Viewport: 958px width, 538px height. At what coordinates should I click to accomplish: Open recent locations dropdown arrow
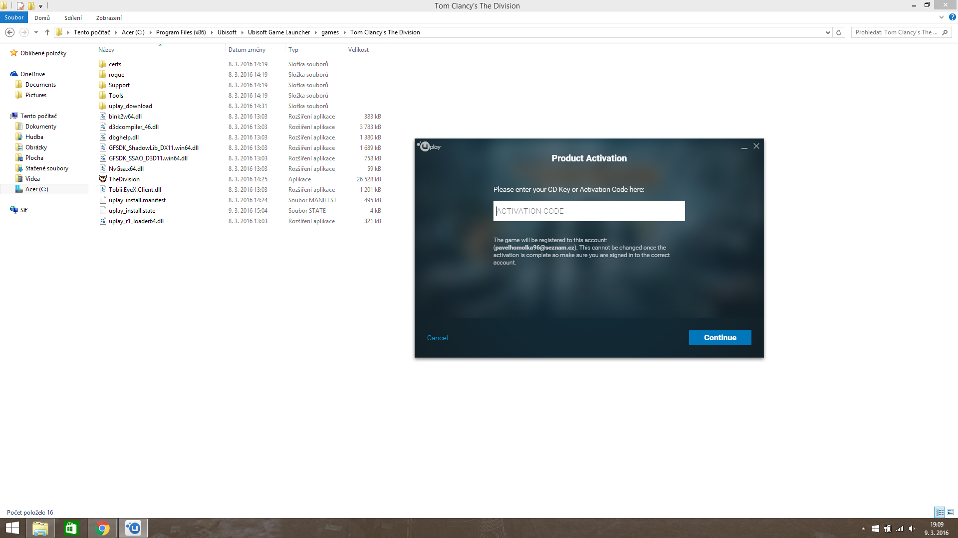[x=36, y=32]
